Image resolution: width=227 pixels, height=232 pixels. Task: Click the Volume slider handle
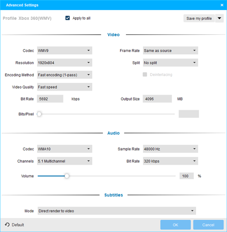point(67,176)
